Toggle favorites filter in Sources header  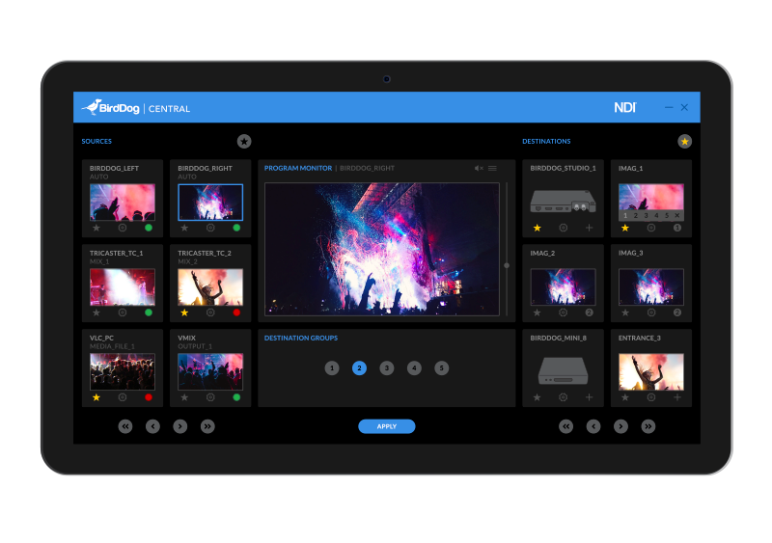tap(244, 141)
